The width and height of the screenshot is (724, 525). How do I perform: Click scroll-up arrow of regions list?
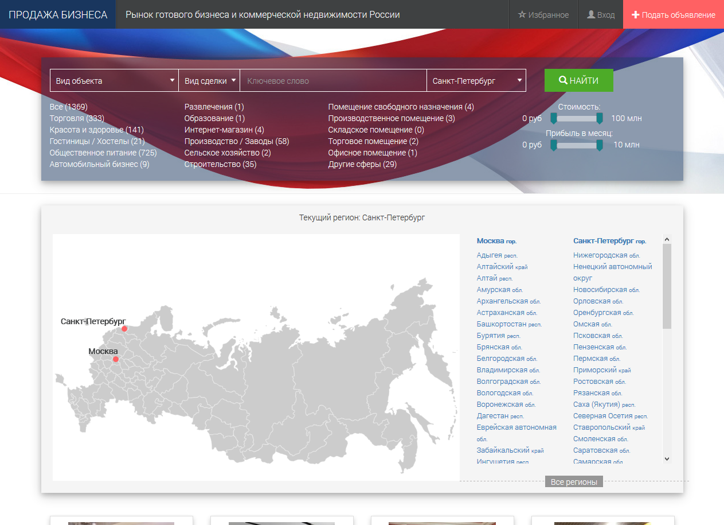(x=667, y=239)
